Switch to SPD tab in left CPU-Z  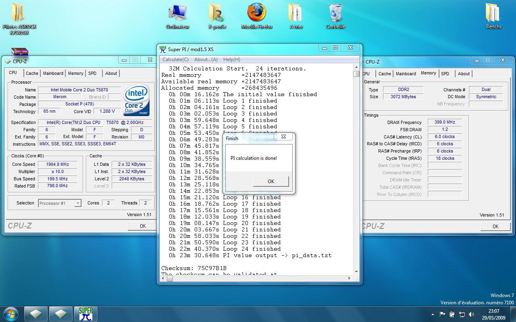pos(92,73)
